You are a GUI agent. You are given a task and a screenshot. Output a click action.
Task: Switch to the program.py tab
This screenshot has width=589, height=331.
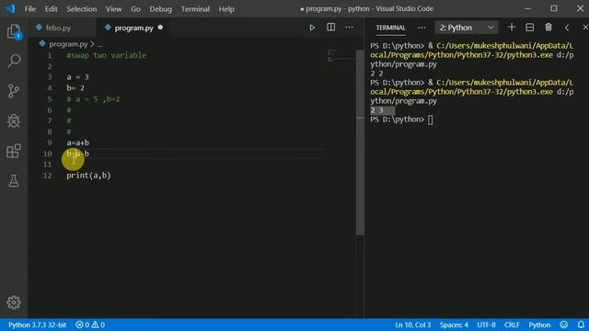click(133, 28)
